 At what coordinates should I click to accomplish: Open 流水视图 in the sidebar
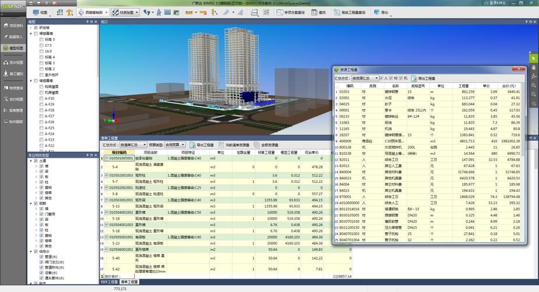[x=13, y=61]
